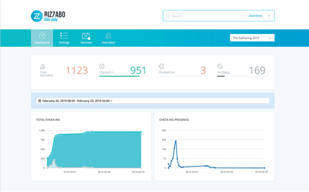Open the Dashboard view icon
This screenshot has height=192, width=309.
pos(42,35)
